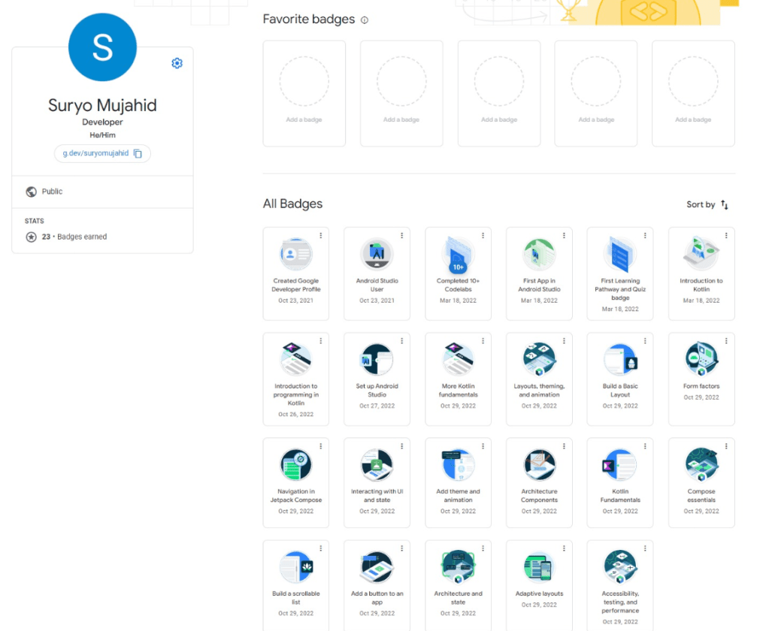
Task: Click the Android Studio User badge icon
Action: pos(377,255)
